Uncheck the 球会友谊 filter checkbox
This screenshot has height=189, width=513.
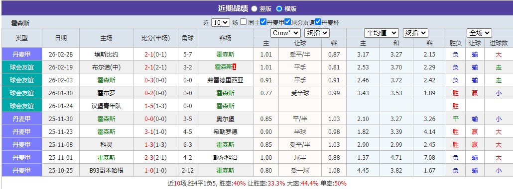click(x=287, y=22)
